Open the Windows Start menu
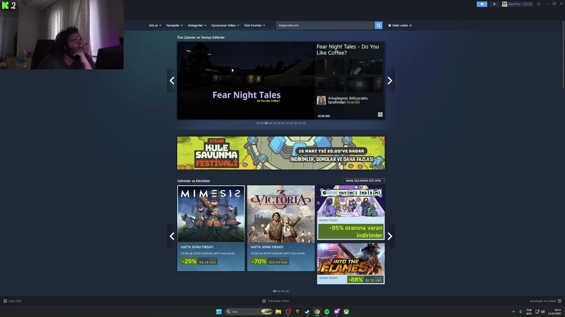Viewport: 565px width, 317px height. tap(219, 312)
